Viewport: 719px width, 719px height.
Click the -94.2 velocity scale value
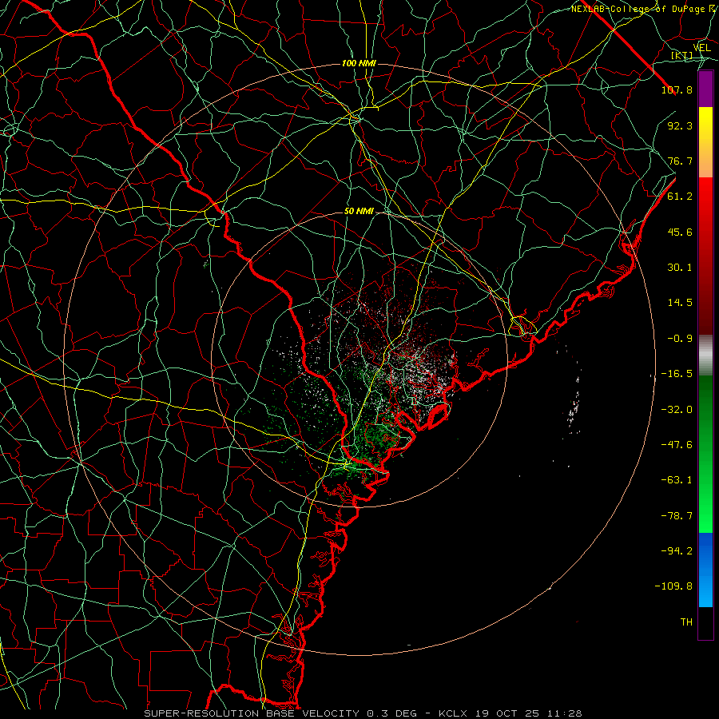pos(677,551)
